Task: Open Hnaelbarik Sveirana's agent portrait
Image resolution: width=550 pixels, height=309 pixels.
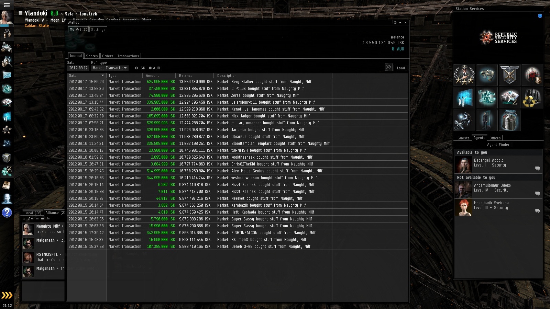Action: 463,208
